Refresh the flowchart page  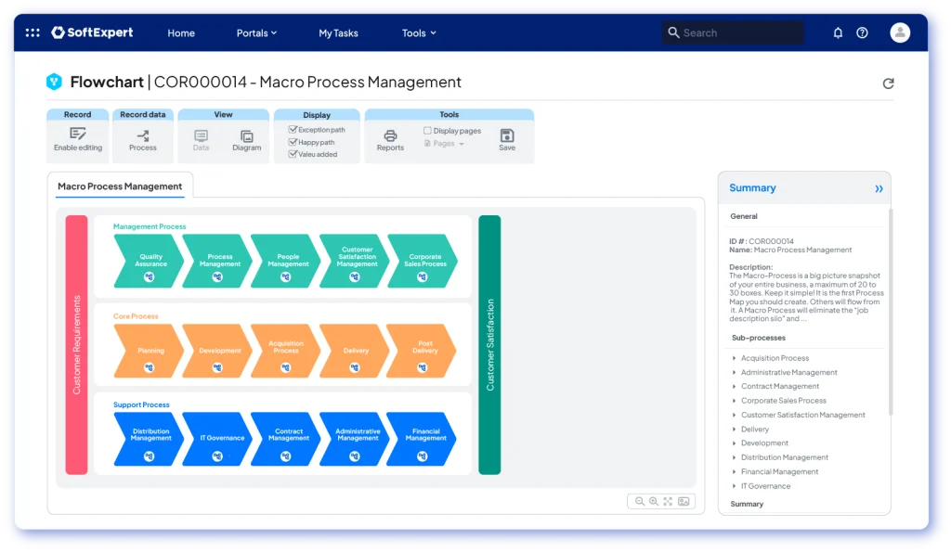point(889,82)
